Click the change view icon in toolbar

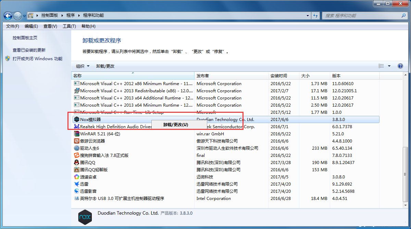coord(381,66)
